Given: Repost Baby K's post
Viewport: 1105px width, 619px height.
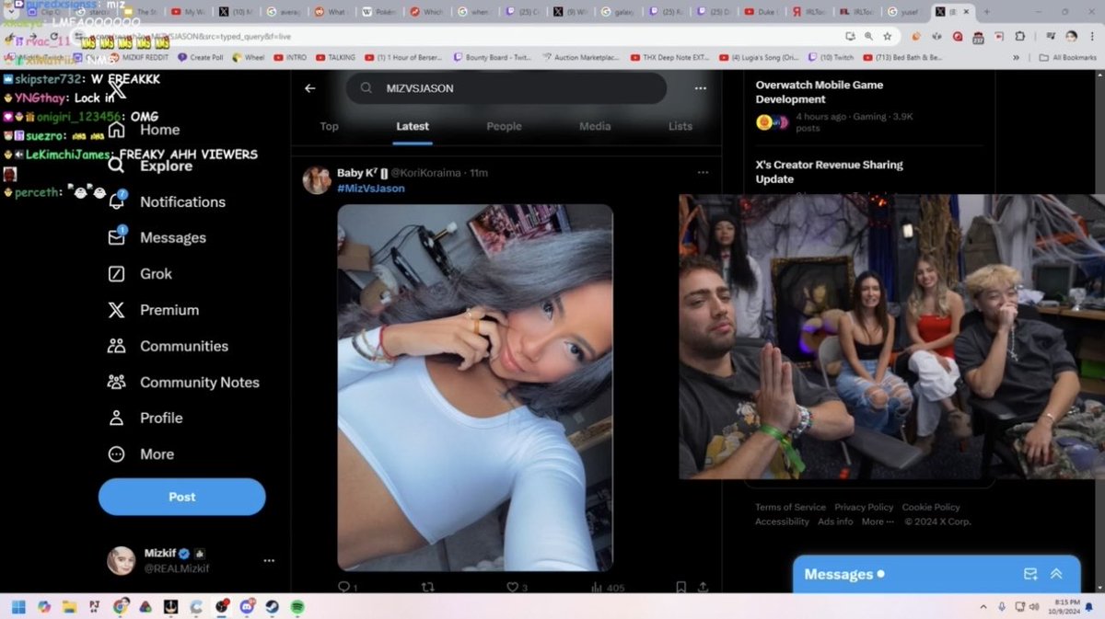Looking at the screenshot, I should [427, 587].
